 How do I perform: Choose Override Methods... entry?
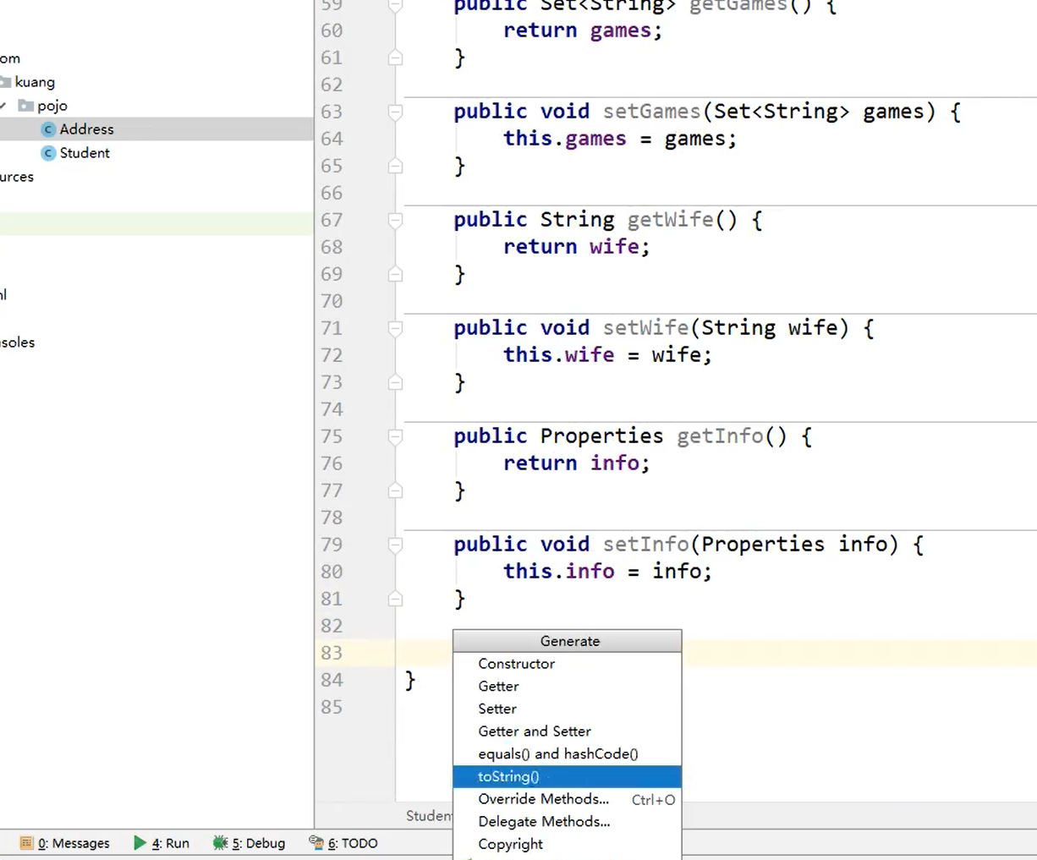coord(567,799)
